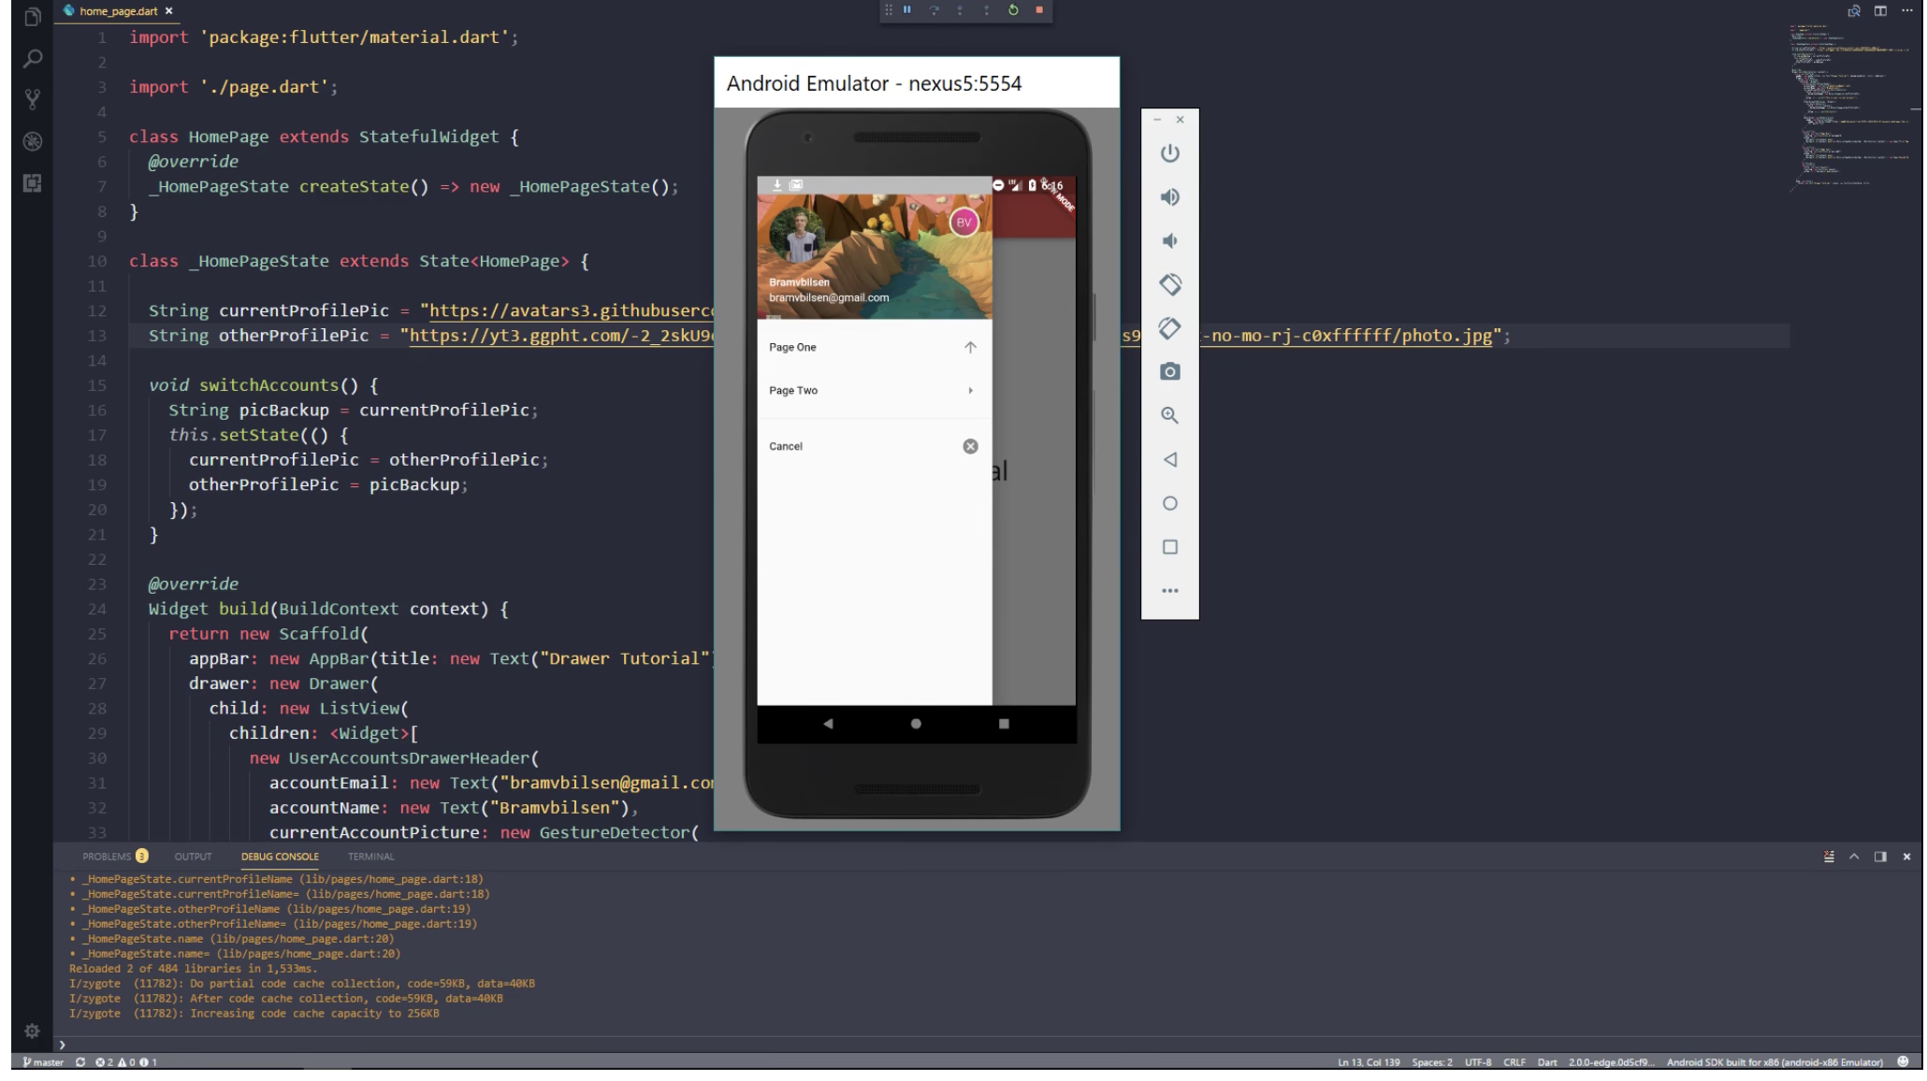This screenshot has width=1927, height=1081.
Task: Click the emulator side panel Back triangle
Action: point(1169,459)
